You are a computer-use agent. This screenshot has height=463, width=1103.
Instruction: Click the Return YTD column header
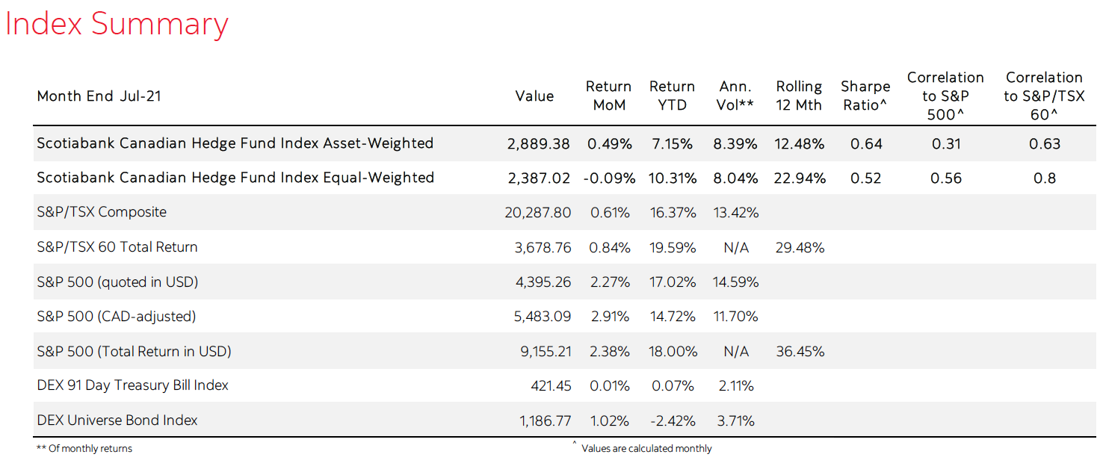click(x=672, y=96)
